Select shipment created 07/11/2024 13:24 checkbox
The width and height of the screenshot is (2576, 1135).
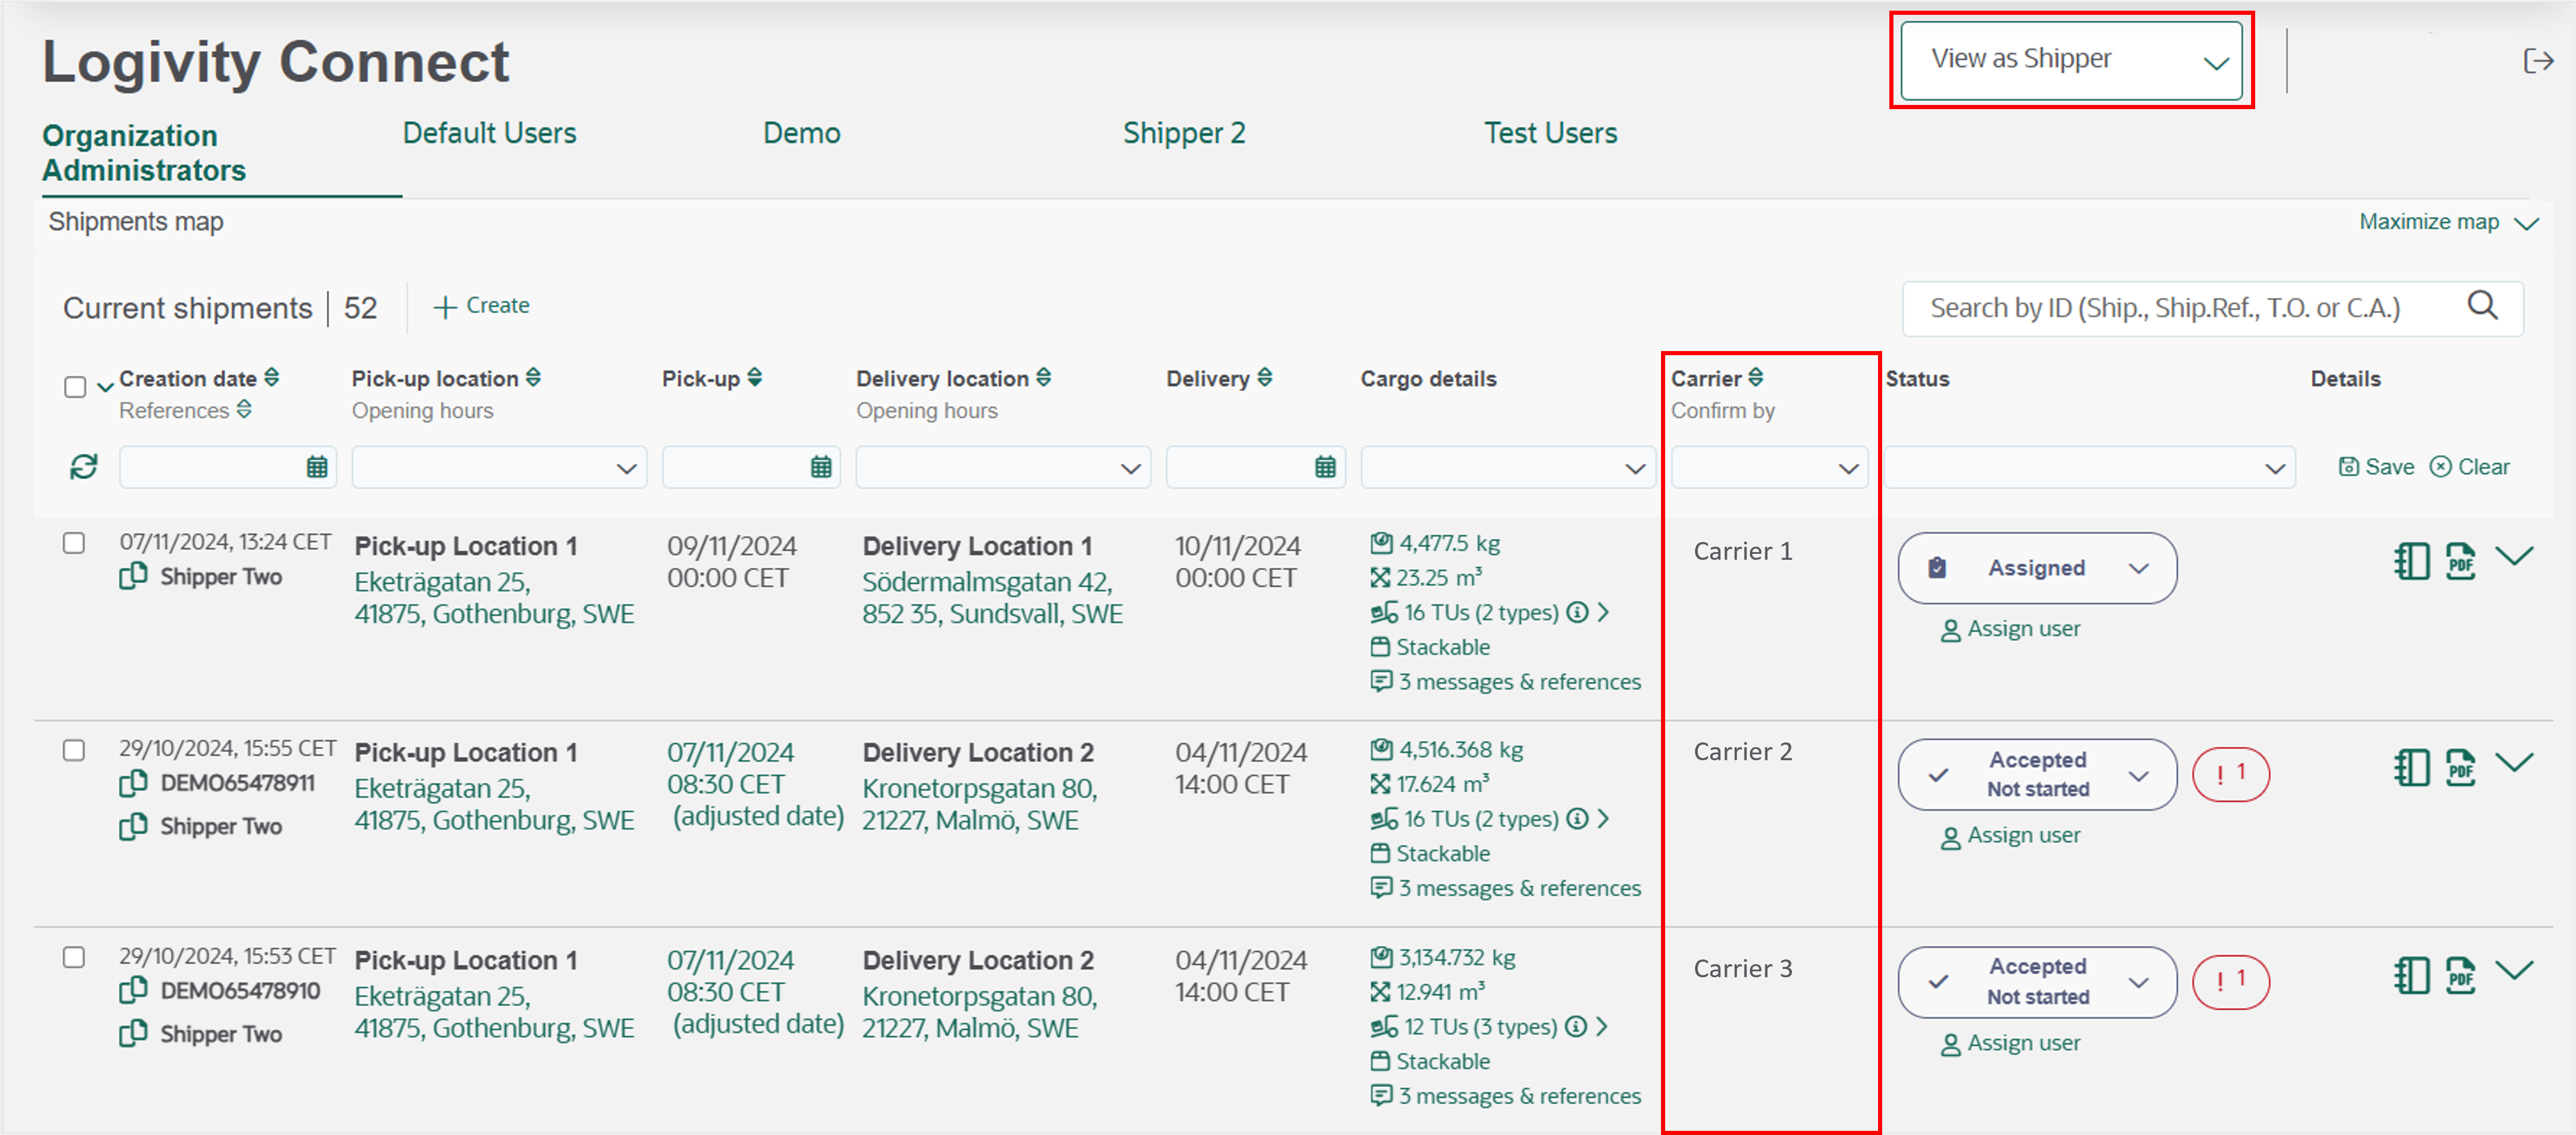[x=74, y=543]
